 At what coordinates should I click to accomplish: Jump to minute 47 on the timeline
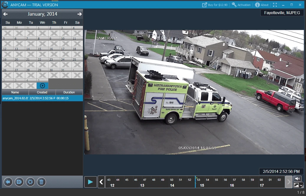145,179
